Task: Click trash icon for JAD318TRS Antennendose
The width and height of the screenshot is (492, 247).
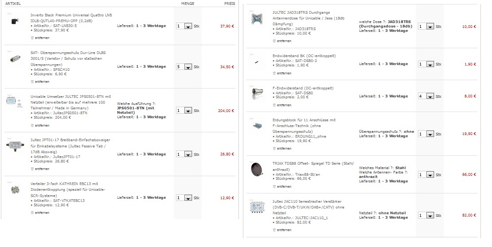Action: point(274,41)
